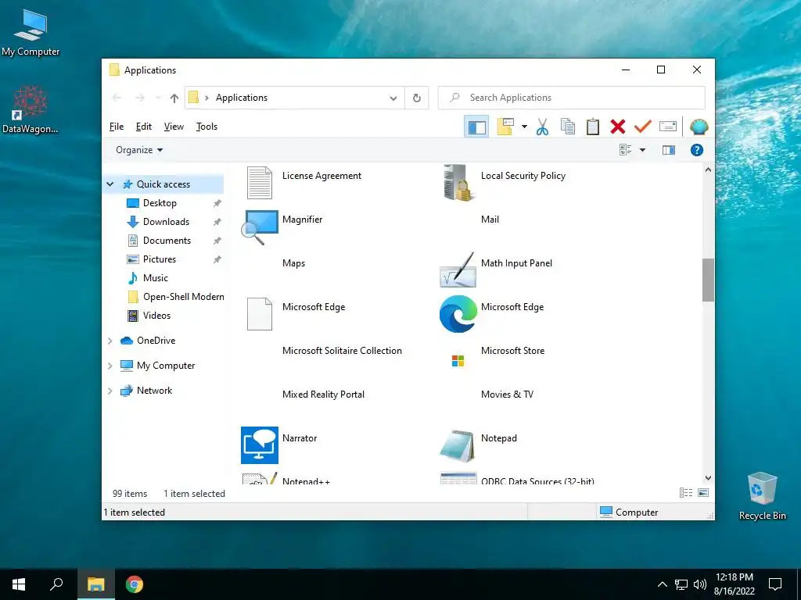This screenshot has height=600, width=801.
Task: Click the Applications breadcrumb in address bar
Action: tap(242, 98)
